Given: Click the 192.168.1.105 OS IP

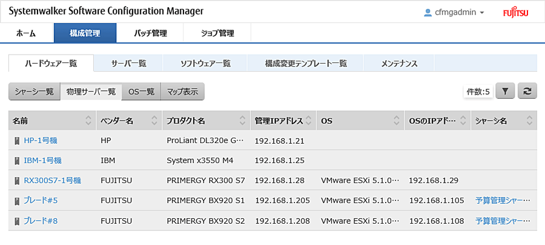Looking at the screenshot, I should pyautogui.click(x=437, y=201).
